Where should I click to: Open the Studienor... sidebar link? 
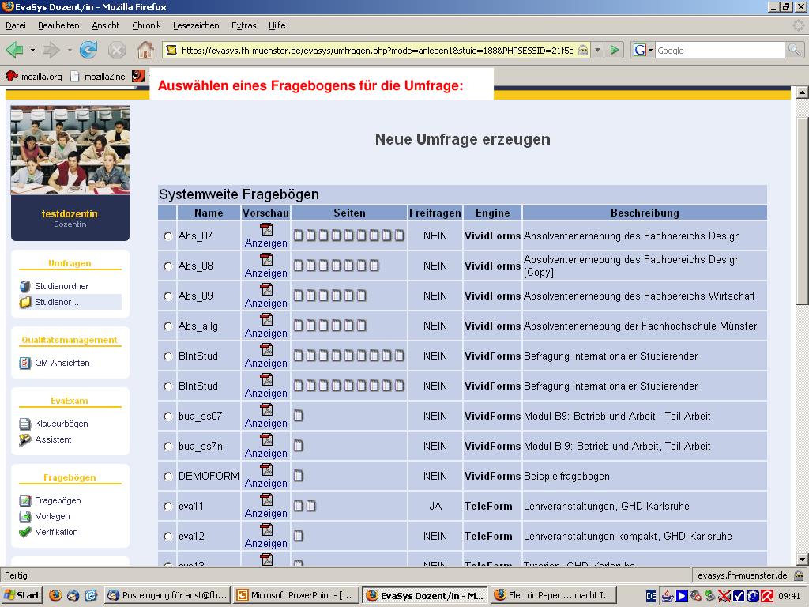click(x=57, y=302)
